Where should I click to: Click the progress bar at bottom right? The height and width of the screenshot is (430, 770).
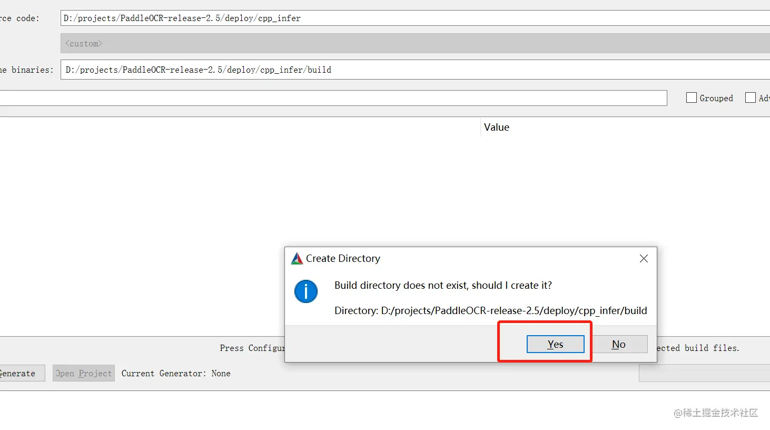coord(706,373)
